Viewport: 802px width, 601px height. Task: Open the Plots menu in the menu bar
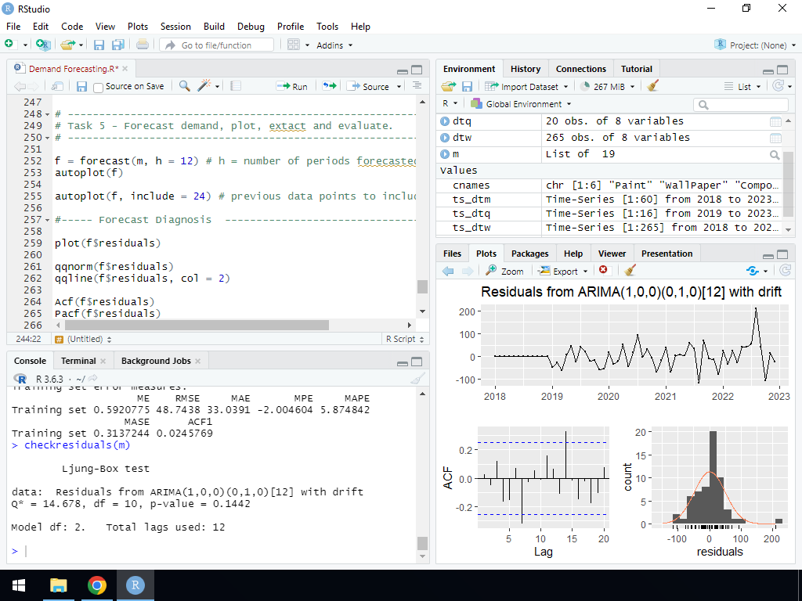(138, 26)
